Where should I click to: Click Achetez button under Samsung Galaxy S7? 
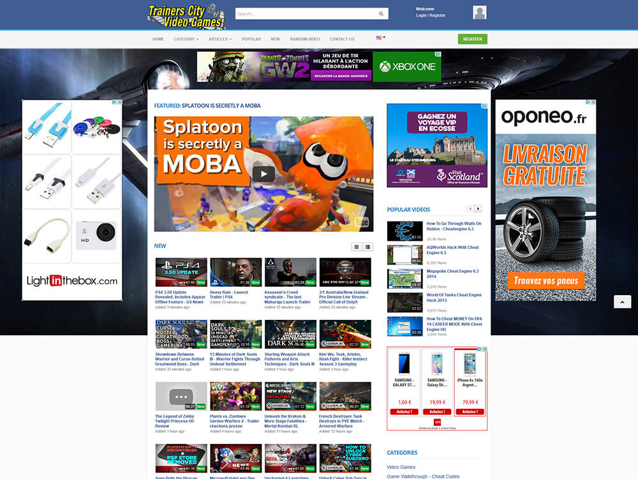point(404,412)
